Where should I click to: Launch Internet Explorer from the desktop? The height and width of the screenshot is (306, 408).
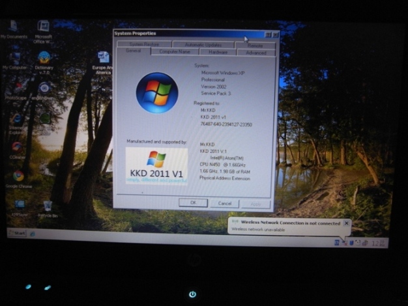click(17, 119)
